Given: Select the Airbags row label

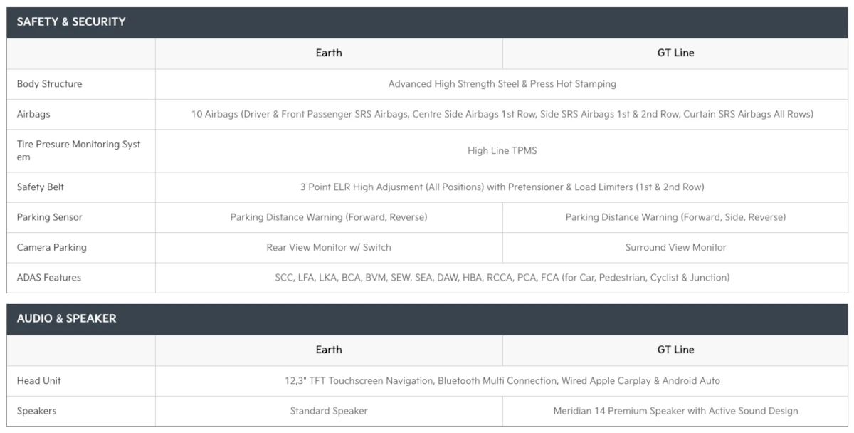Looking at the screenshot, I should (x=33, y=114).
